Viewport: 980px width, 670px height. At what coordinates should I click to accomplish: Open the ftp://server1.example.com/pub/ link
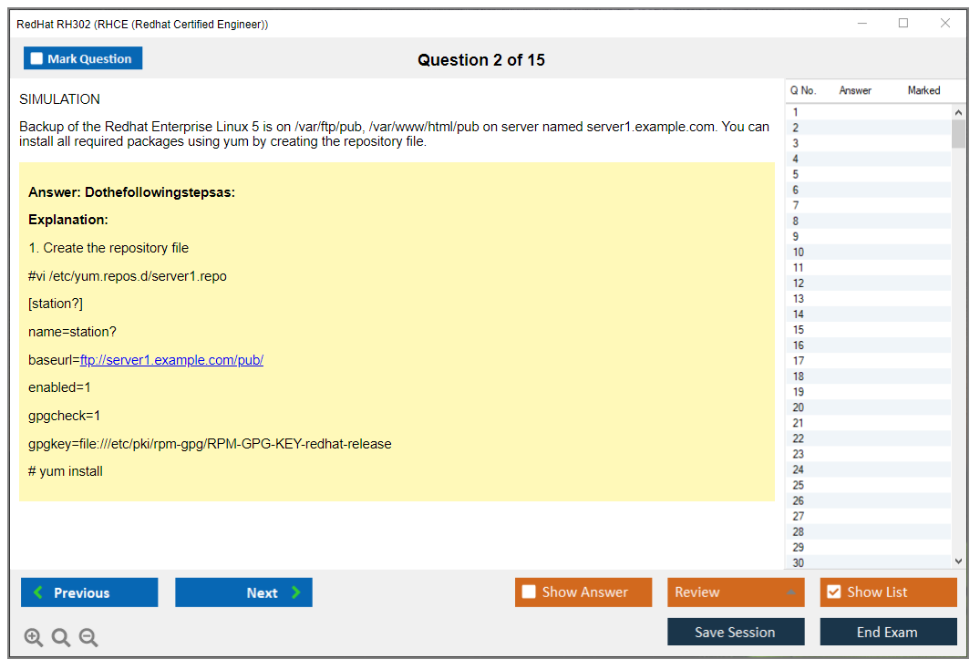[x=171, y=360]
